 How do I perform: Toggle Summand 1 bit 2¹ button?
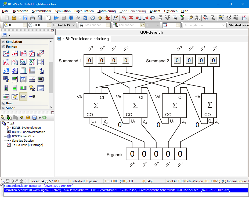click(x=114, y=60)
